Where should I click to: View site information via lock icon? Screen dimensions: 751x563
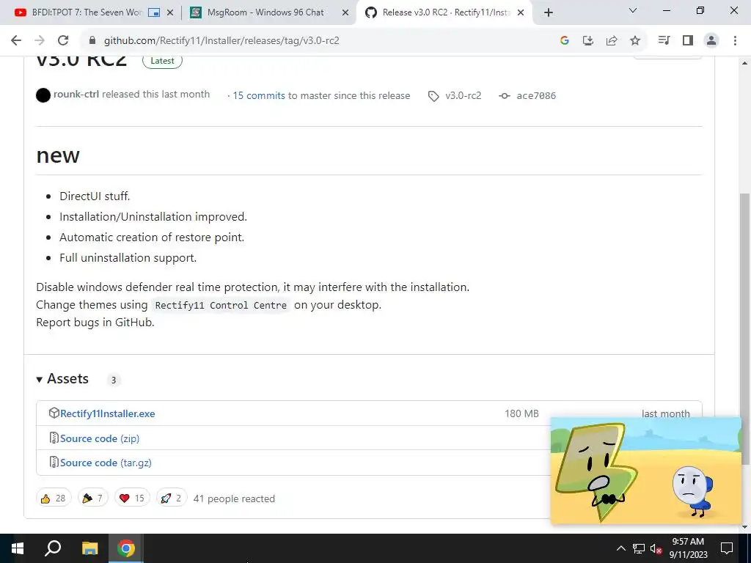click(x=92, y=41)
